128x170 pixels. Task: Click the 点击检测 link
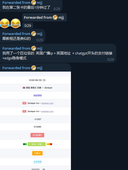pos(38,162)
